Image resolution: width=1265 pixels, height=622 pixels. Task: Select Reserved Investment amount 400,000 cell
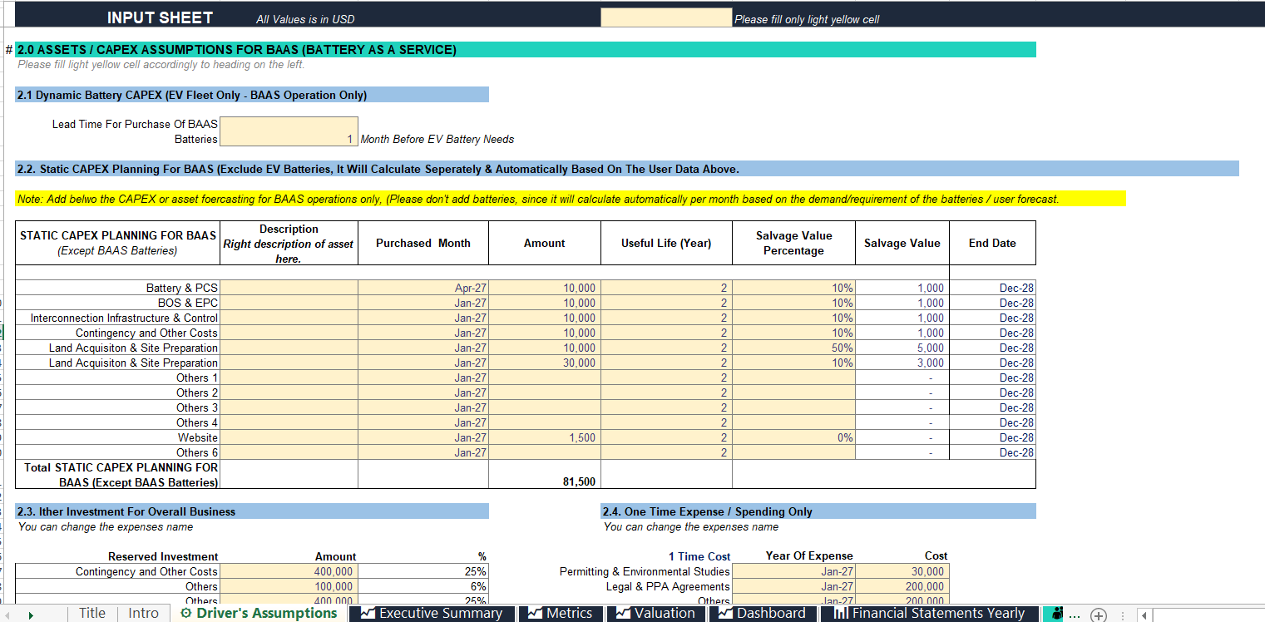point(289,571)
